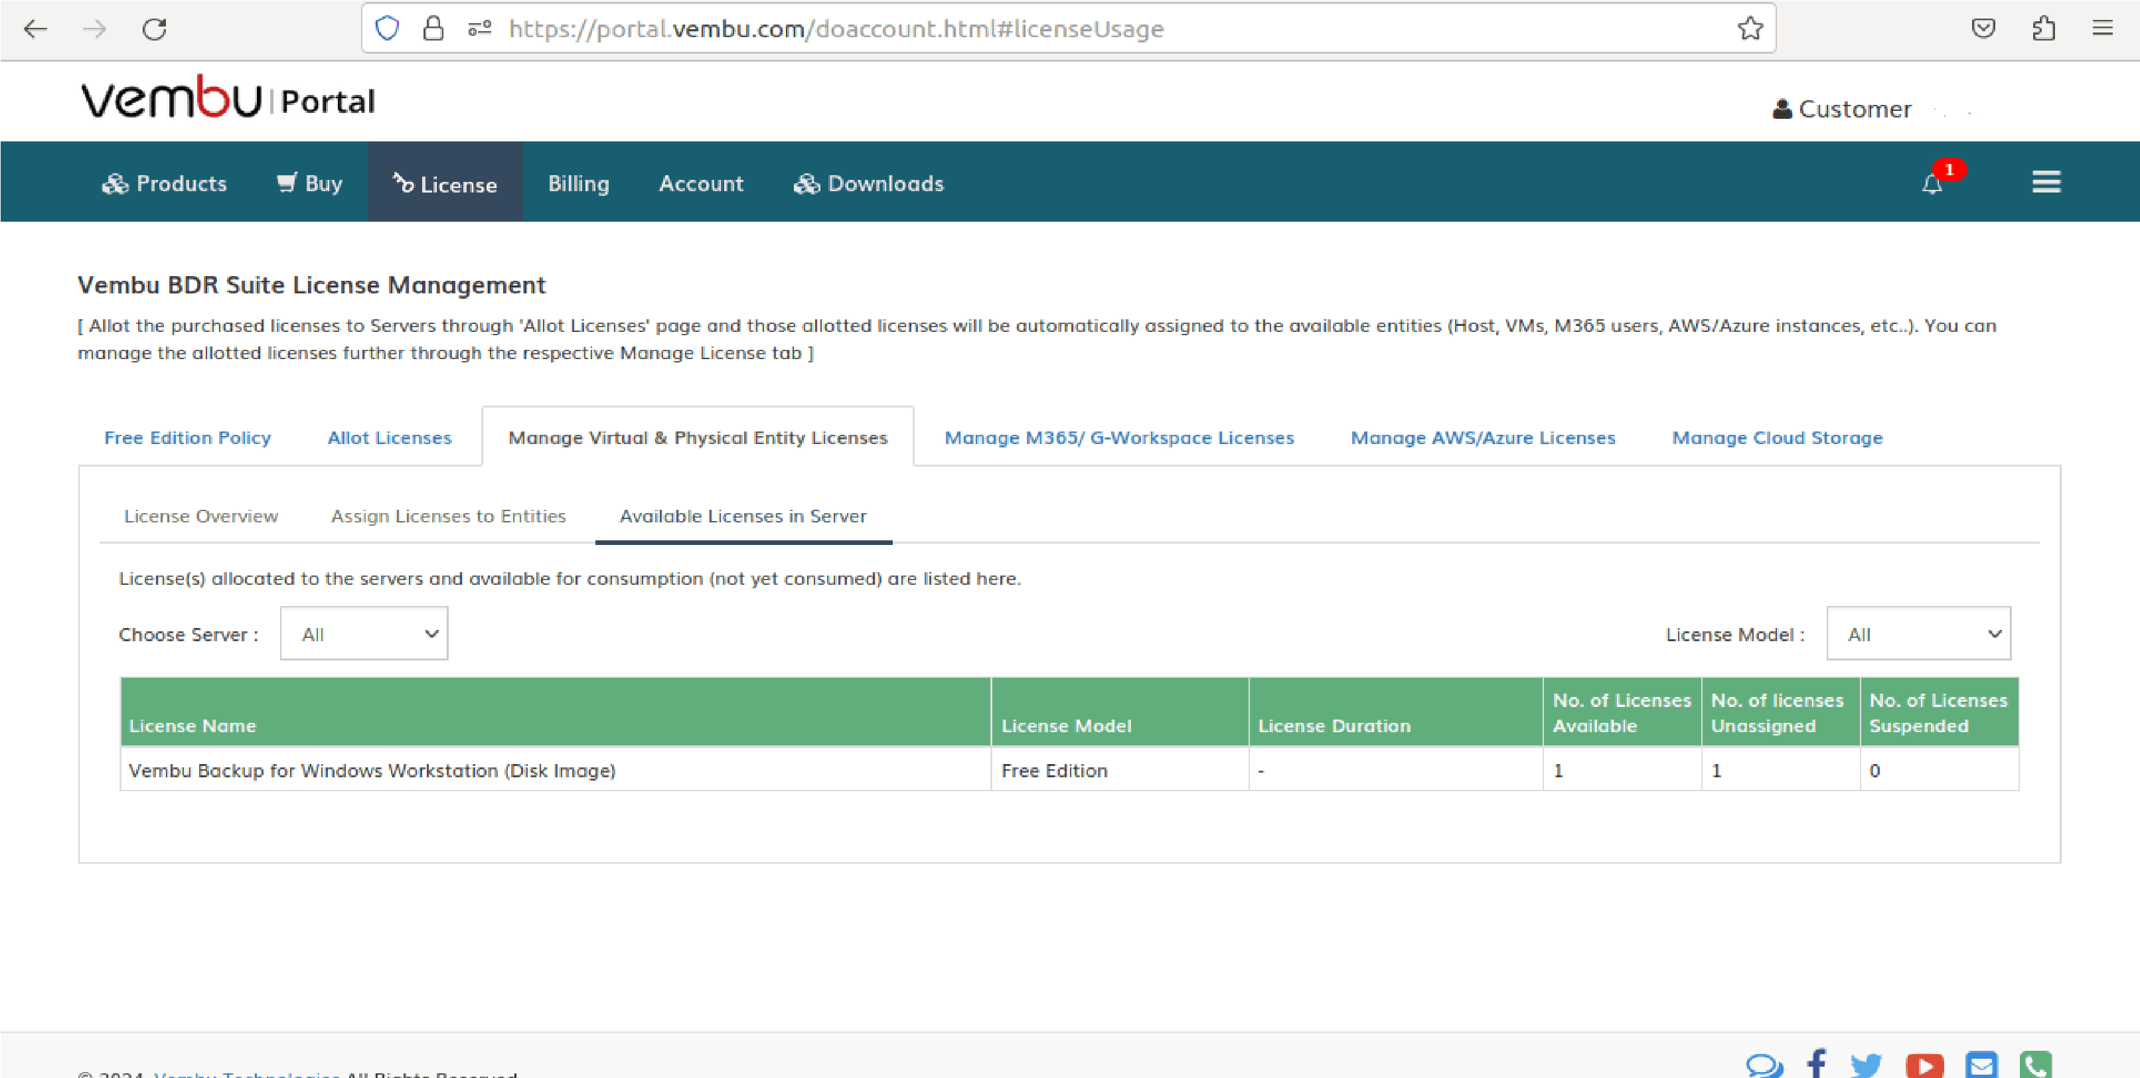The height and width of the screenshot is (1078, 2140).
Task: Click the browser forward arrow
Action: [x=95, y=29]
